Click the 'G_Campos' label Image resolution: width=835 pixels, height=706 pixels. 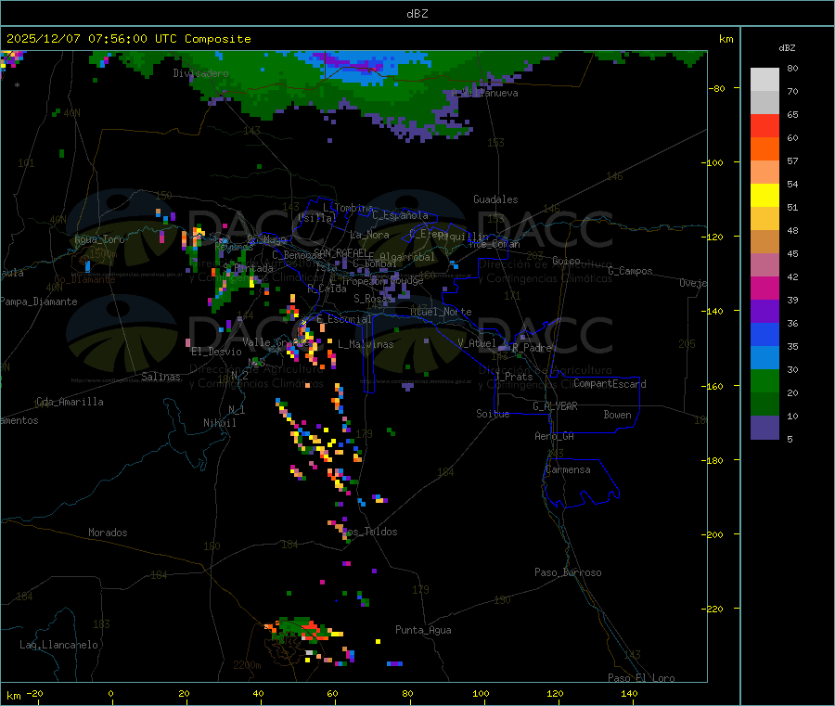click(630, 271)
